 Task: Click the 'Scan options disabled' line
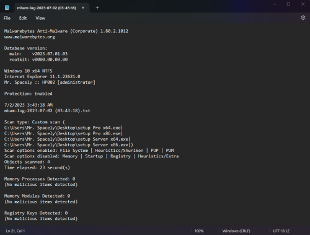coord(92,156)
